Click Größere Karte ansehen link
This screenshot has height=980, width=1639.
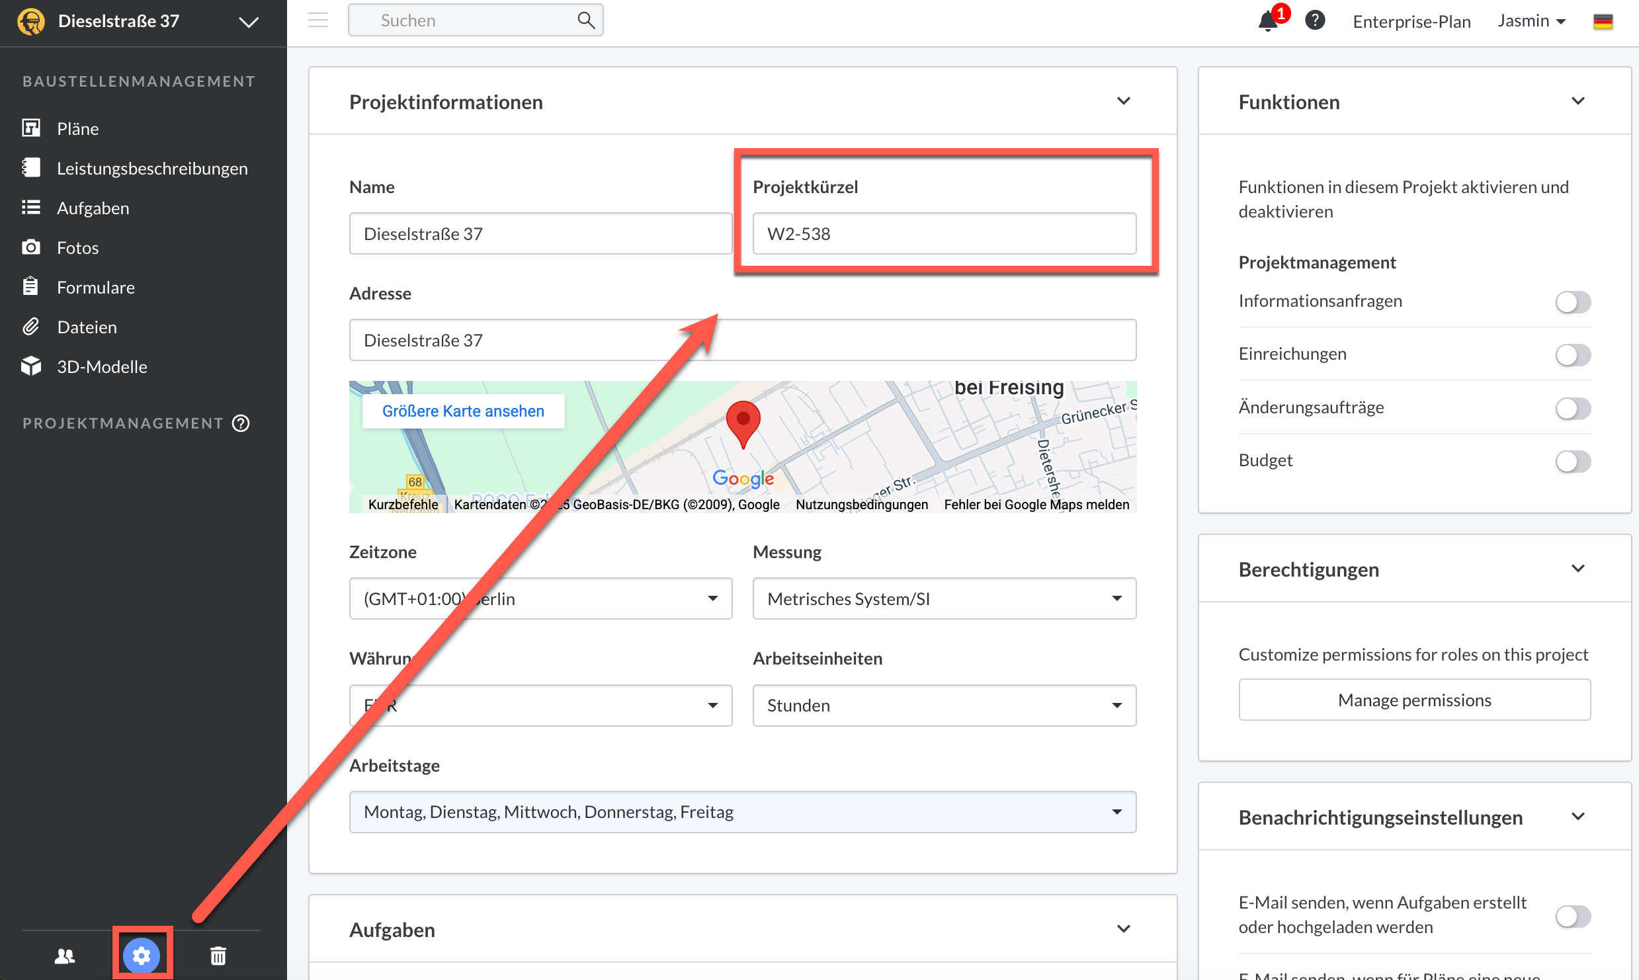pos(463,411)
